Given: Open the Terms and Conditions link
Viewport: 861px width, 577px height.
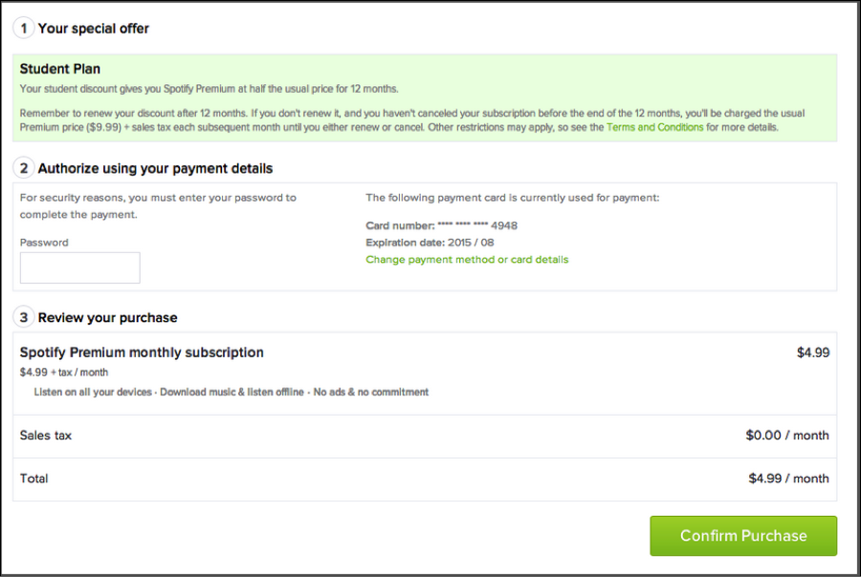Looking at the screenshot, I should [x=654, y=127].
